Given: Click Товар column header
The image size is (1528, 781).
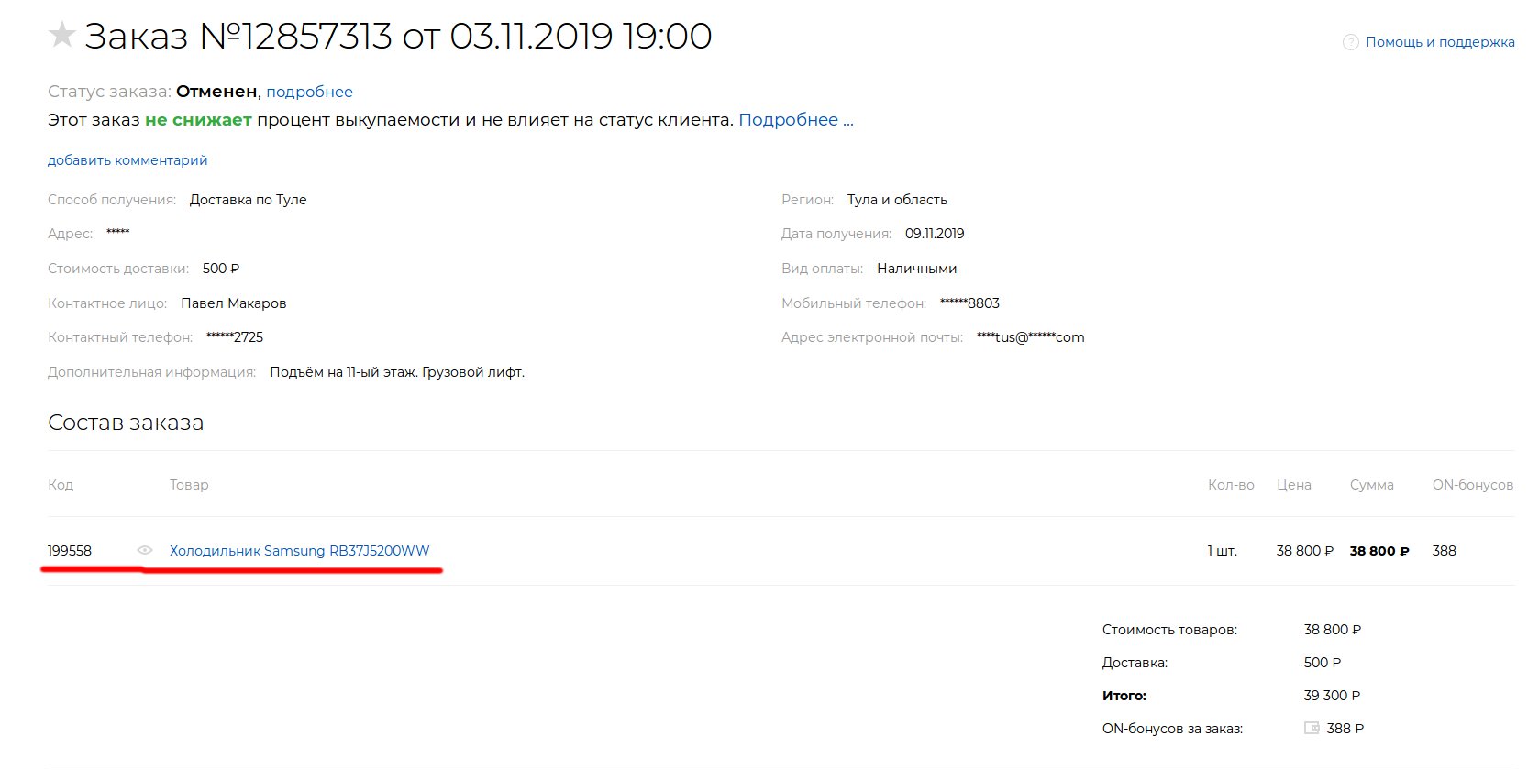Looking at the screenshot, I should pos(189,485).
